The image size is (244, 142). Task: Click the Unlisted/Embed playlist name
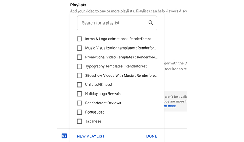click(98, 85)
